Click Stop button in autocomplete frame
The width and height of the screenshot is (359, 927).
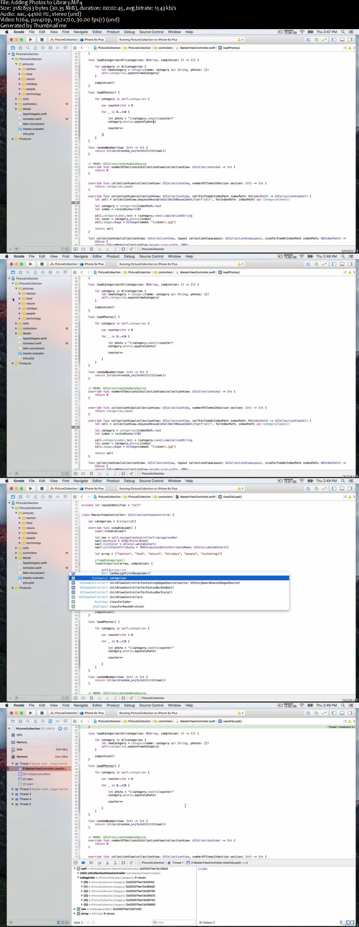click(42, 488)
